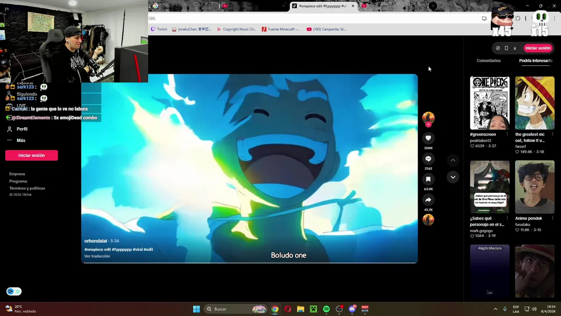Open Chrome three-dot menu
Viewport: 561px width, 316px height.
[x=554, y=18]
